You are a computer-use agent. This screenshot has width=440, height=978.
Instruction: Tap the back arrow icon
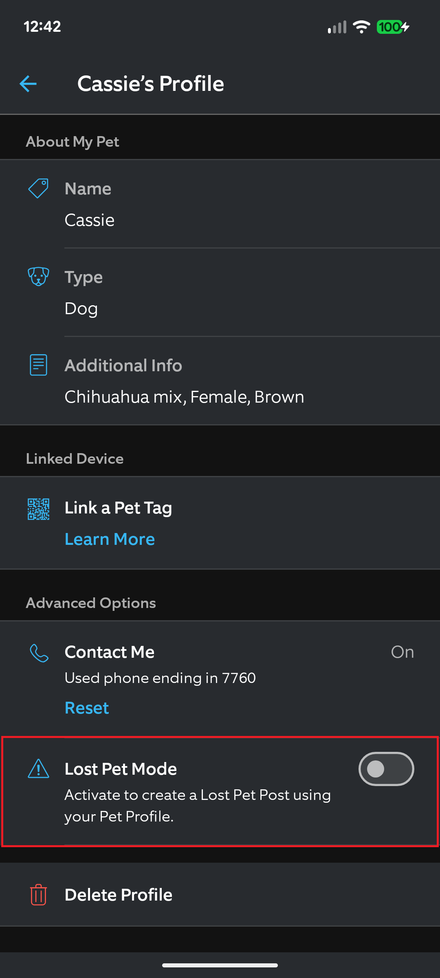(28, 84)
